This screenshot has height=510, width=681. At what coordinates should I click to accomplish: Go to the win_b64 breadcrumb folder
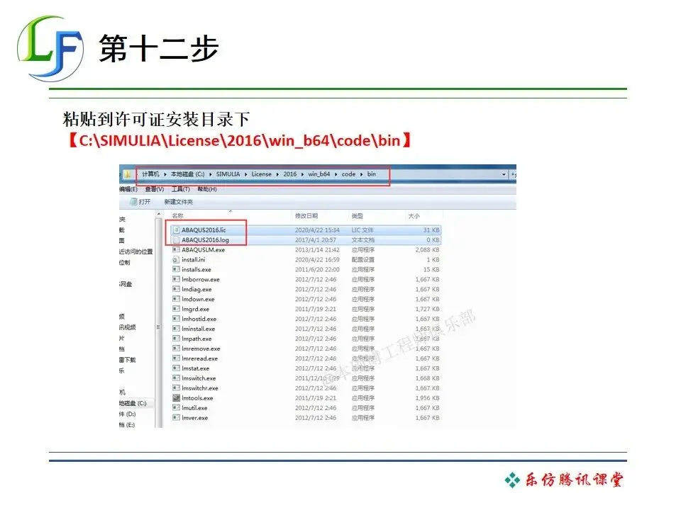[x=319, y=174]
